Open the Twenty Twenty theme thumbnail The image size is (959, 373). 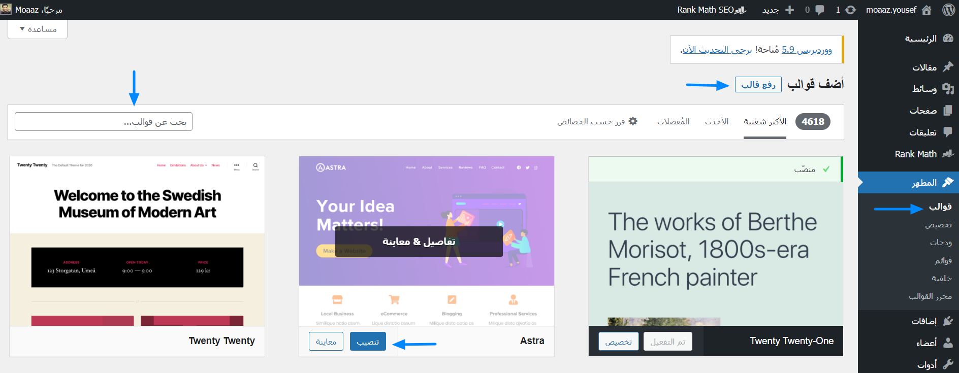pos(137,241)
